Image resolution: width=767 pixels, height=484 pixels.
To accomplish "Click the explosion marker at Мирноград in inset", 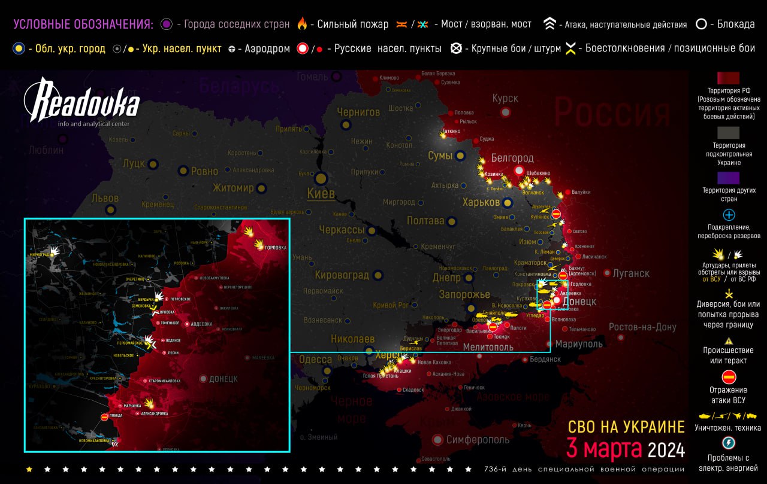I will tap(55, 251).
